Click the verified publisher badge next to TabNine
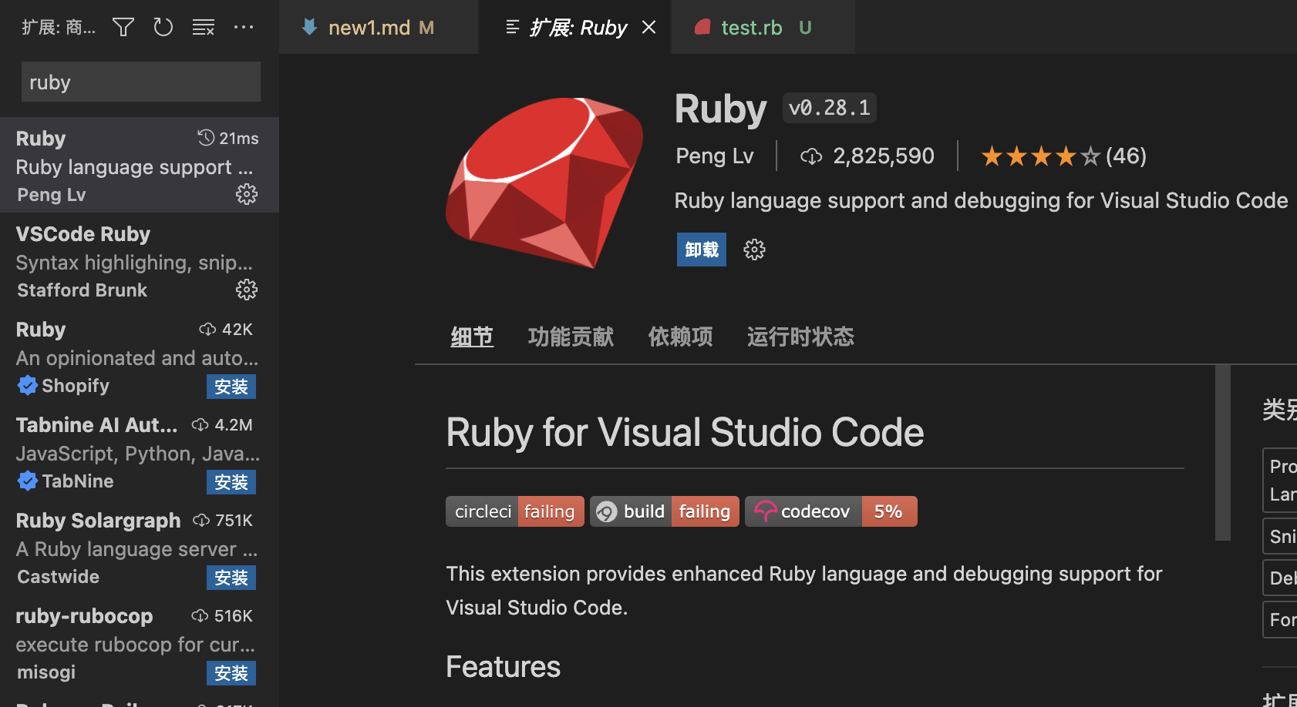 (28, 481)
